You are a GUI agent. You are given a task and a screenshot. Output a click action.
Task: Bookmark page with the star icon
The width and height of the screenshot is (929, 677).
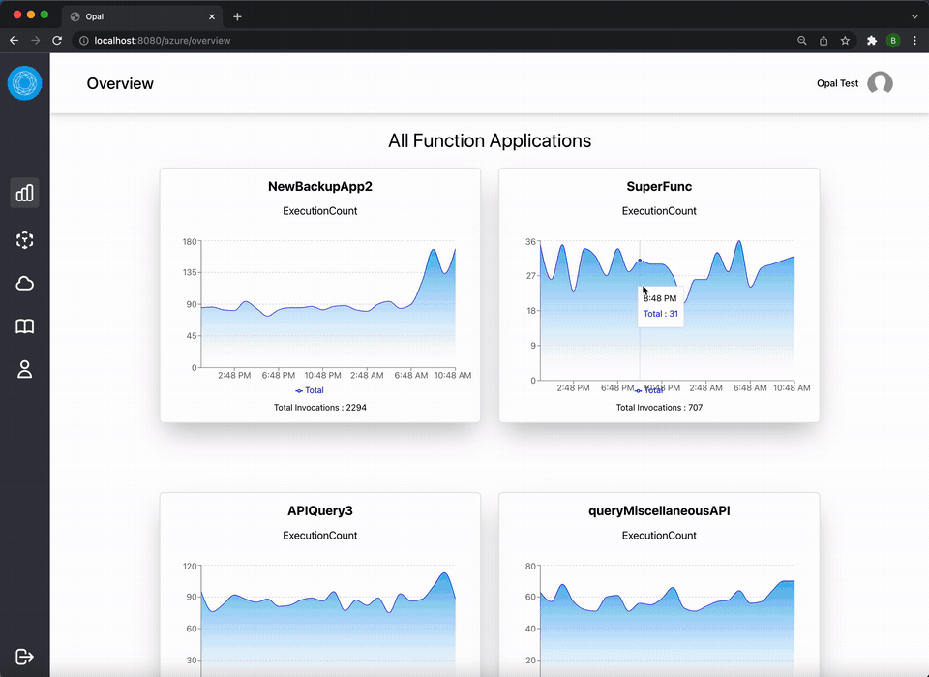click(x=845, y=41)
